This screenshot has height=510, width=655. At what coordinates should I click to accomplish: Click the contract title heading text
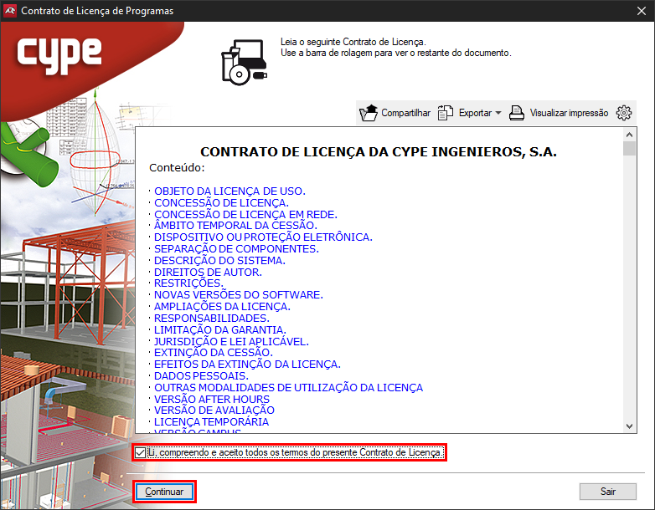[x=379, y=152]
